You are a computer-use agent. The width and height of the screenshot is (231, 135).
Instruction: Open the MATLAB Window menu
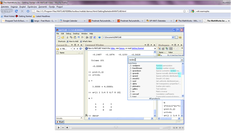[84, 34]
